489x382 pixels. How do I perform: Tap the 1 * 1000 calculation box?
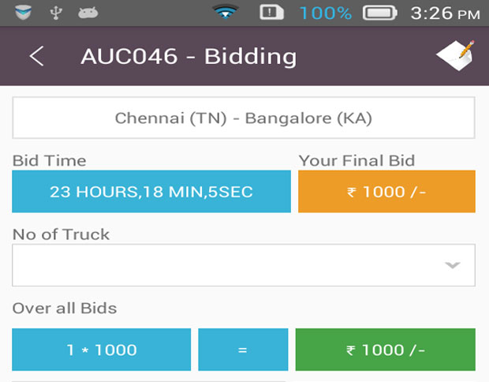click(x=101, y=350)
